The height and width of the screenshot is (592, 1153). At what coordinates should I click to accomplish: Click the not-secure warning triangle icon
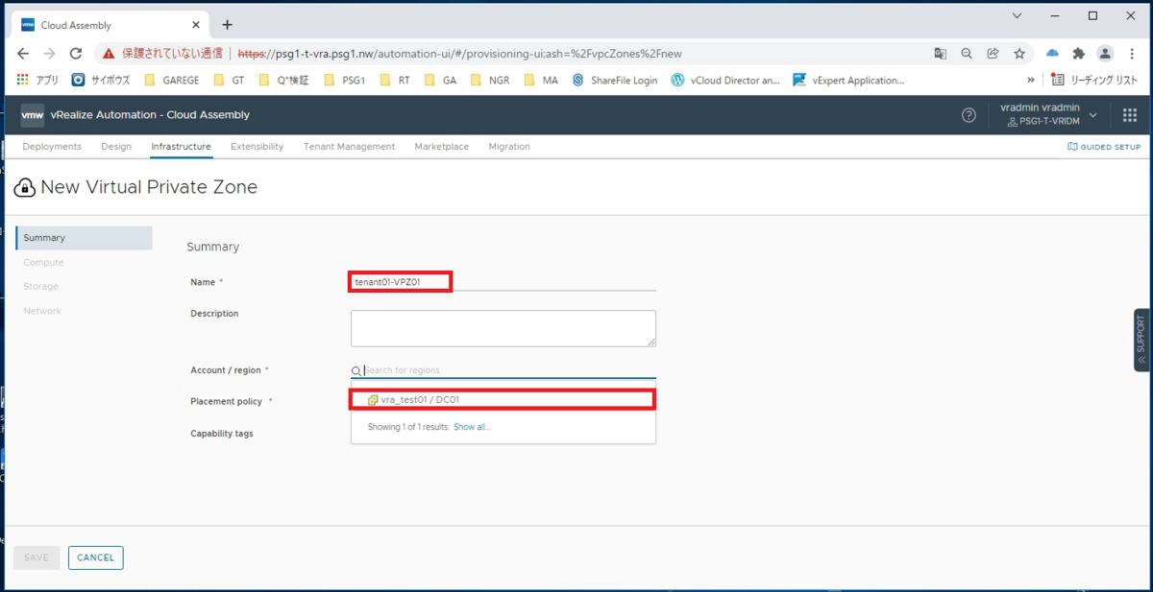point(109,54)
